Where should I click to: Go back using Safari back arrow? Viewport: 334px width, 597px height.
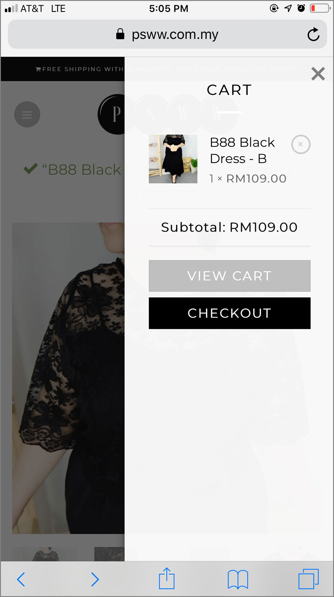(21, 579)
